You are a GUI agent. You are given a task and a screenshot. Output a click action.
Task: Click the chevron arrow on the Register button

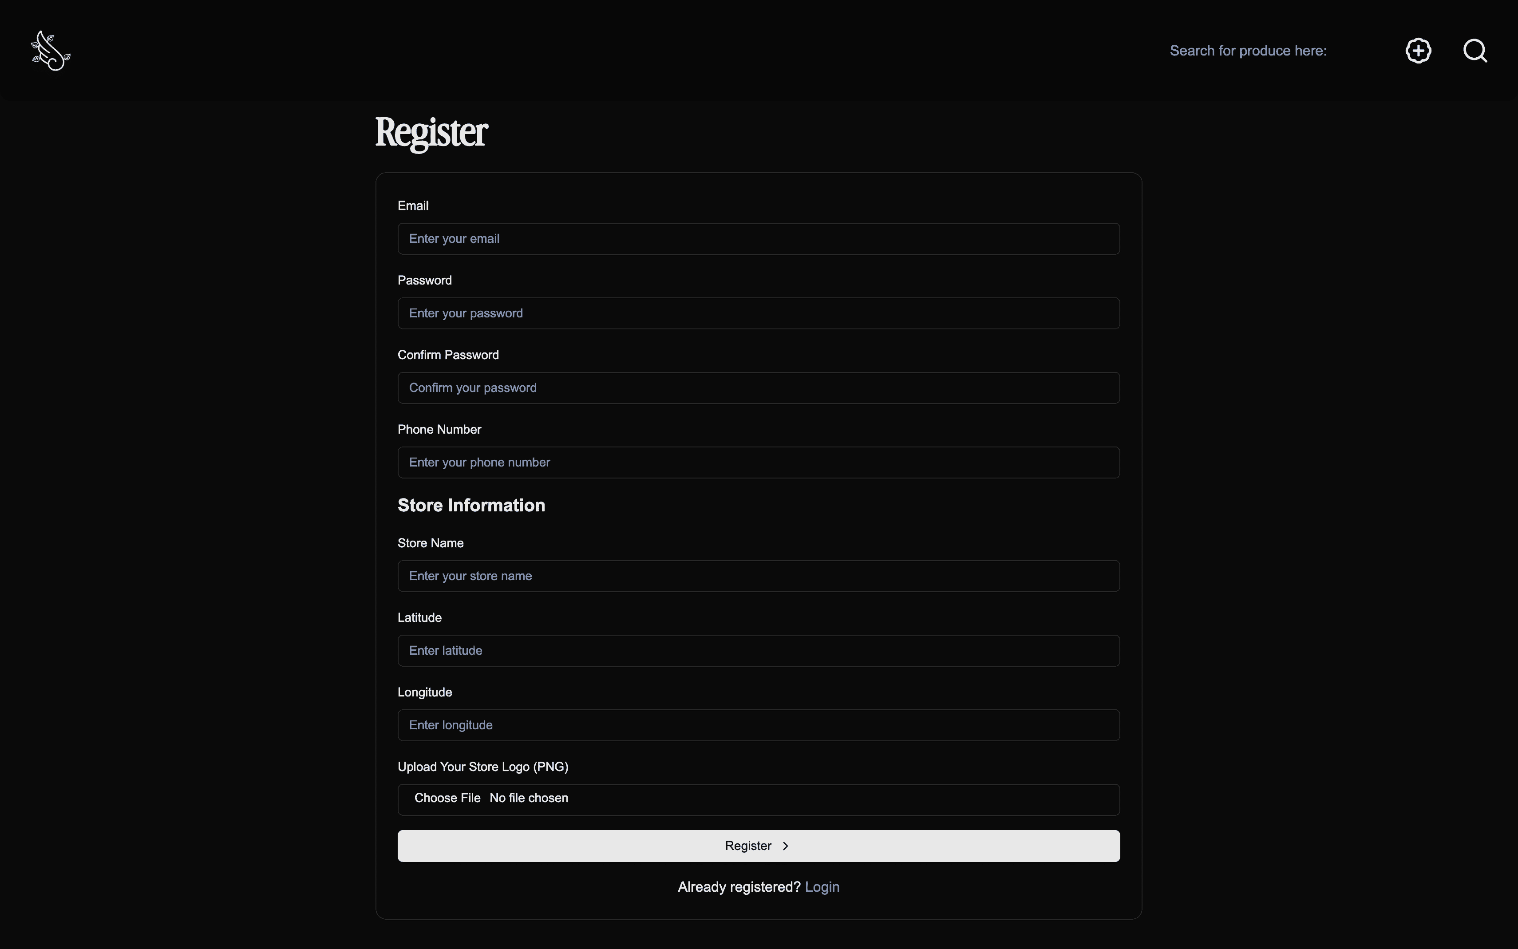click(785, 846)
